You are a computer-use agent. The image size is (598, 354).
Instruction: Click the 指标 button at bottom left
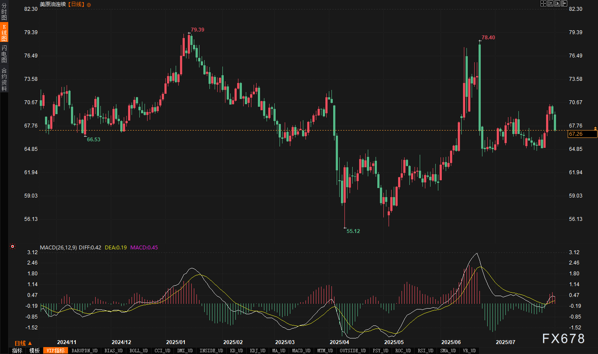pos(17,351)
